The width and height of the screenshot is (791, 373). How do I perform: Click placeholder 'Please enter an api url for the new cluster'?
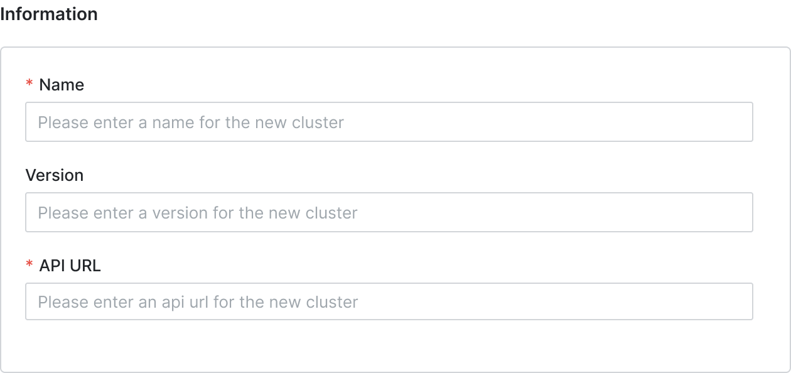click(x=198, y=302)
